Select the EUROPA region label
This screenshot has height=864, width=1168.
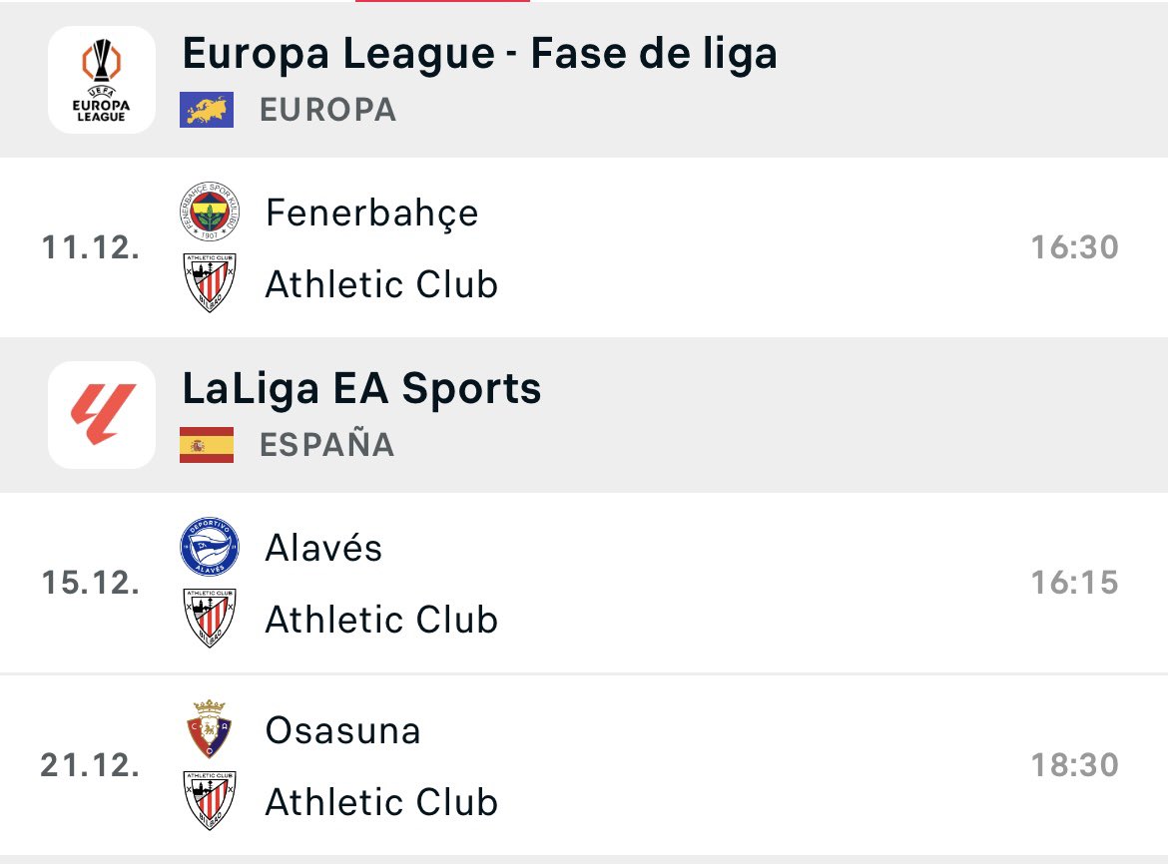click(x=327, y=110)
